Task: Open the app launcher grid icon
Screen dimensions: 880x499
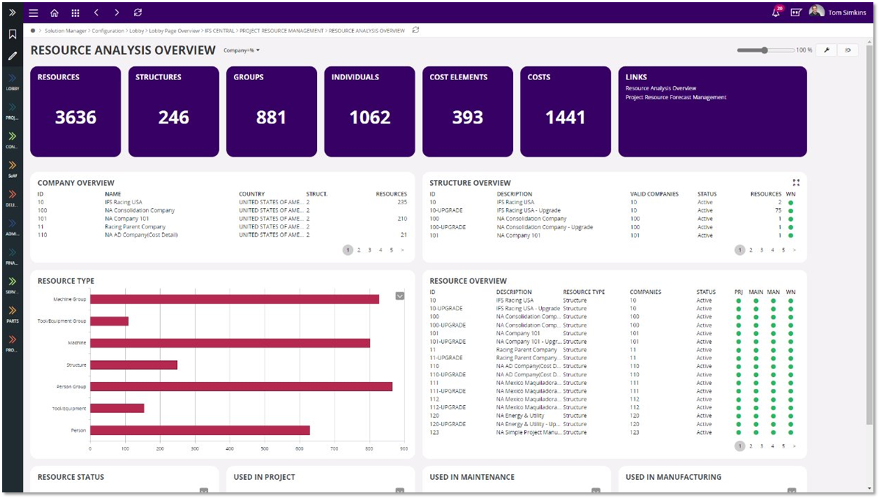Action: click(75, 12)
